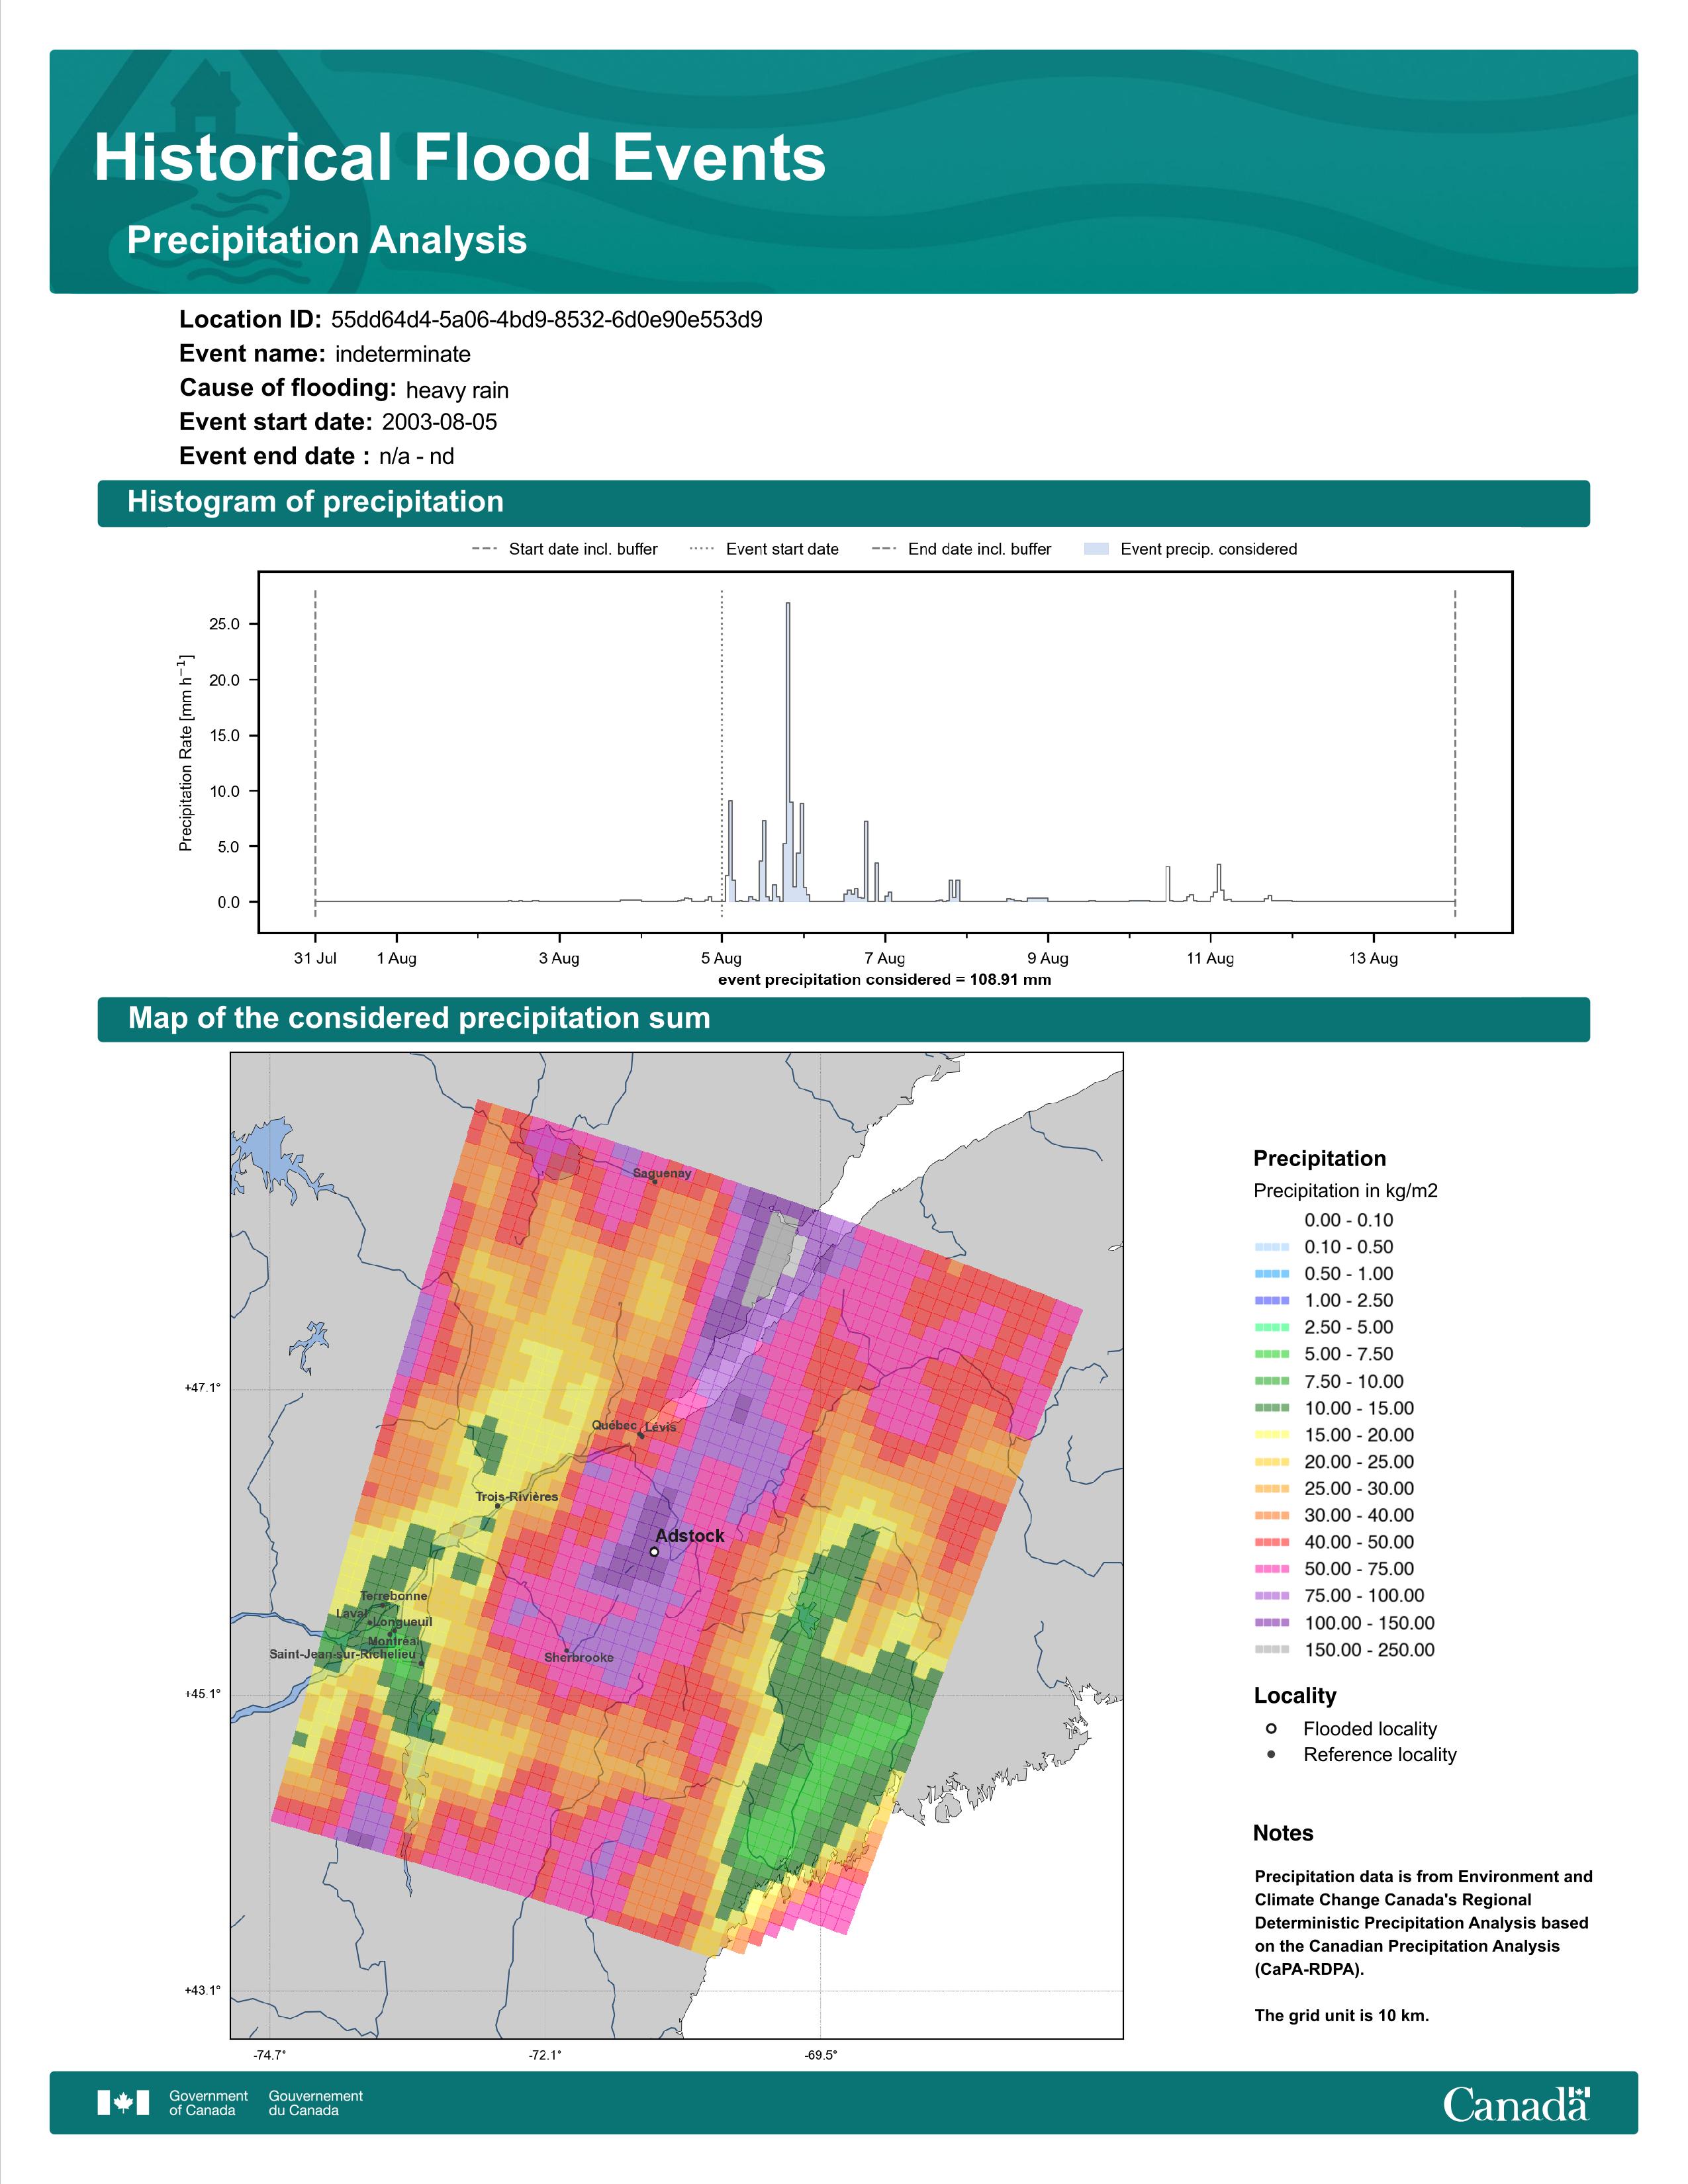Click the 20.00 - 25.00 color swatch
This screenshot has height=2184, width=1688.
pyautogui.click(x=1272, y=1462)
